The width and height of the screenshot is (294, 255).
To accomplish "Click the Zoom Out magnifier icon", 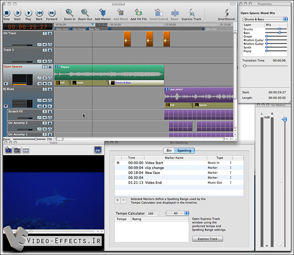I will (x=85, y=13).
